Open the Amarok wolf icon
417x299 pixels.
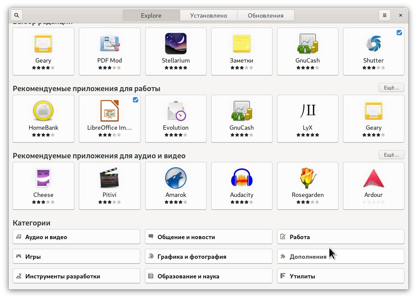coord(176,178)
